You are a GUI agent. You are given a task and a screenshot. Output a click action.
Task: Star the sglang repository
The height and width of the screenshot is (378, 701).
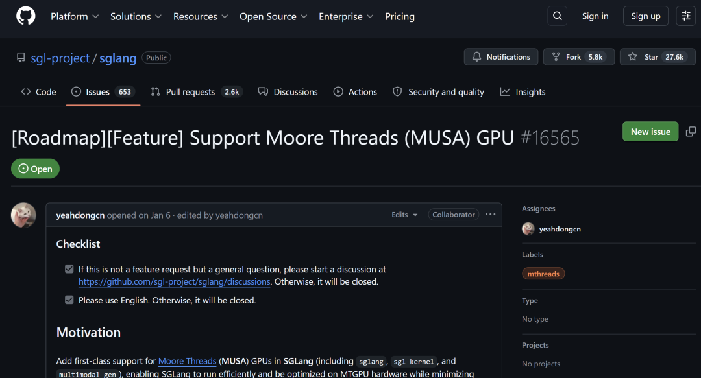(658, 57)
